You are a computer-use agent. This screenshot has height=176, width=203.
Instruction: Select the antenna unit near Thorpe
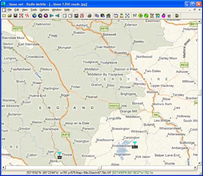59,155
